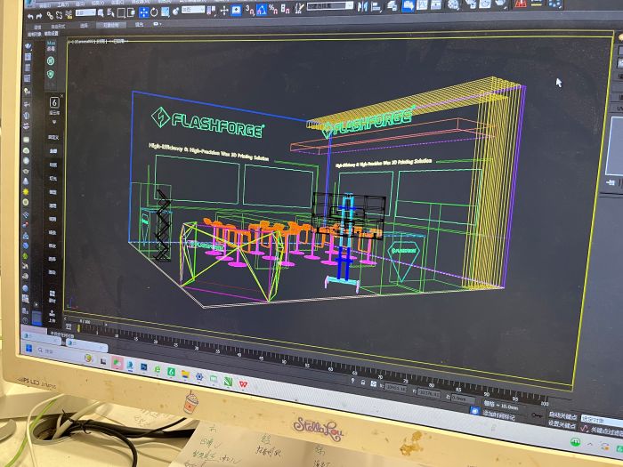This screenshot has height=467, width=623.
Task: Click the Mirror tool icon
Action: click(362, 6)
